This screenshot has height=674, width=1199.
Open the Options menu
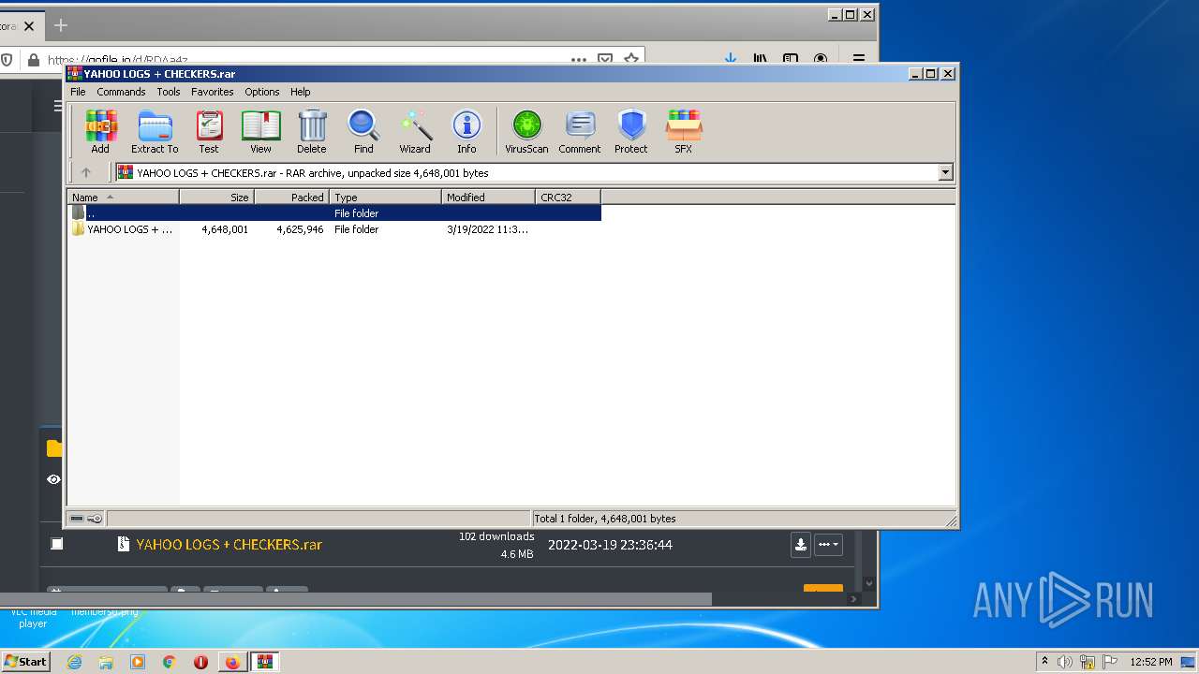[x=262, y=92]
